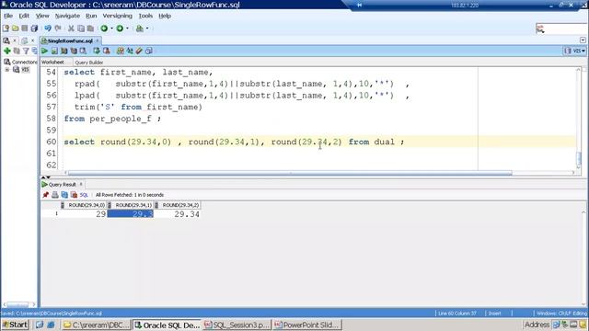The height and width of the screenshot is (331, 589).
Task: Click the Run Script icon
Action: coord(54,51)
